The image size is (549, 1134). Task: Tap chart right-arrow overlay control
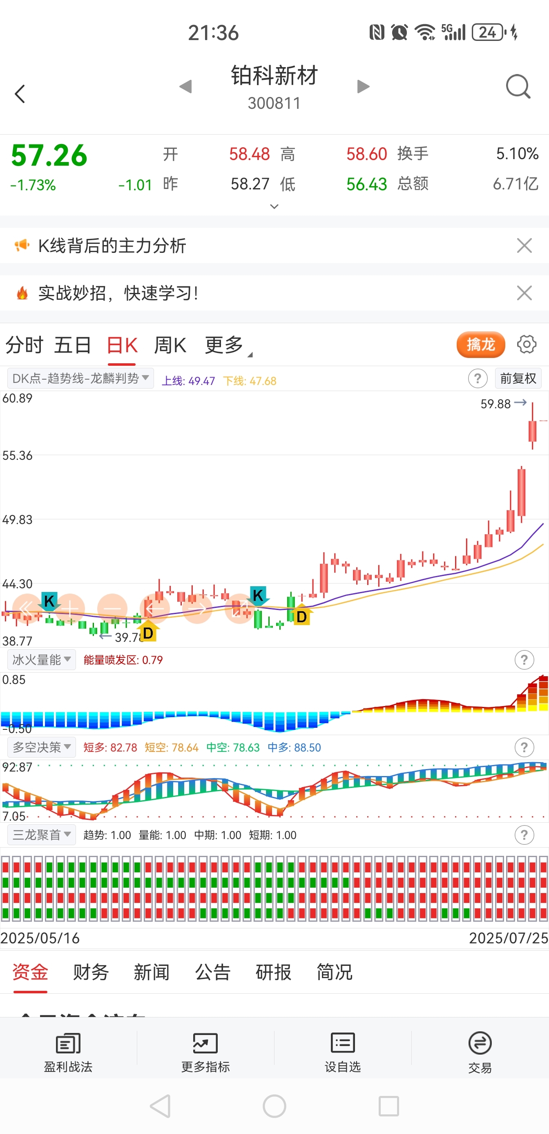coord(197,609)
